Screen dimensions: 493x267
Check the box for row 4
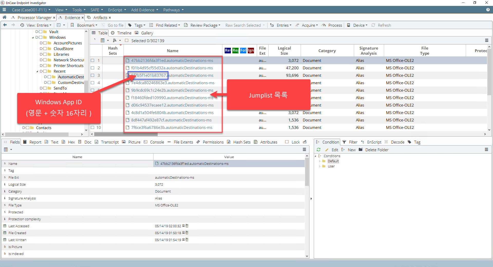(x=93, y=83)
